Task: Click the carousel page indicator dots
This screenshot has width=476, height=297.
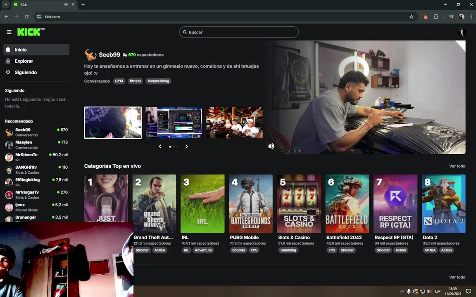Action: tap(174, 147)
